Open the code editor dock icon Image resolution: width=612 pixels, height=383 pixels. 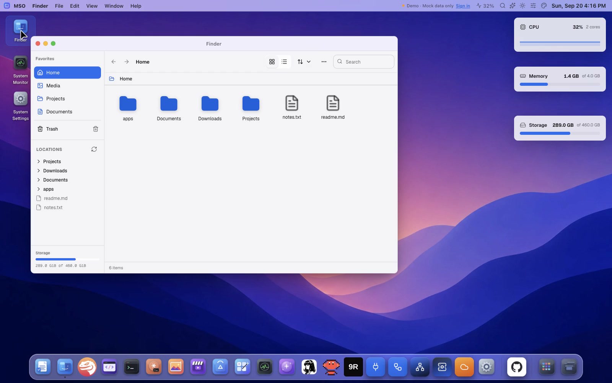coord(109,367)
